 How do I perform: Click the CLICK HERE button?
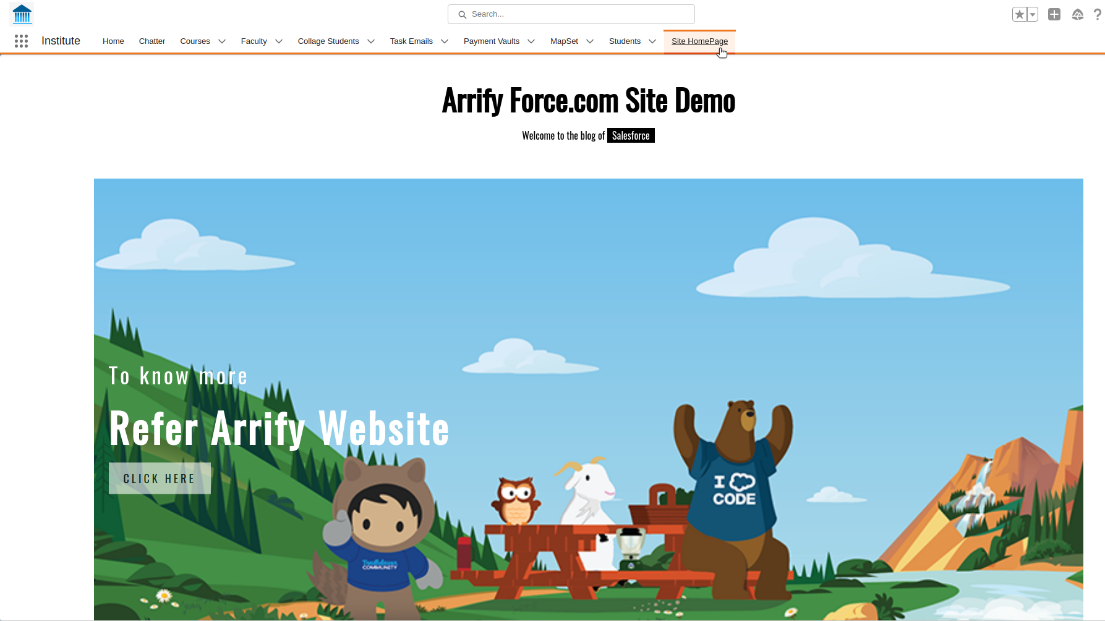[x=160, y=478]
